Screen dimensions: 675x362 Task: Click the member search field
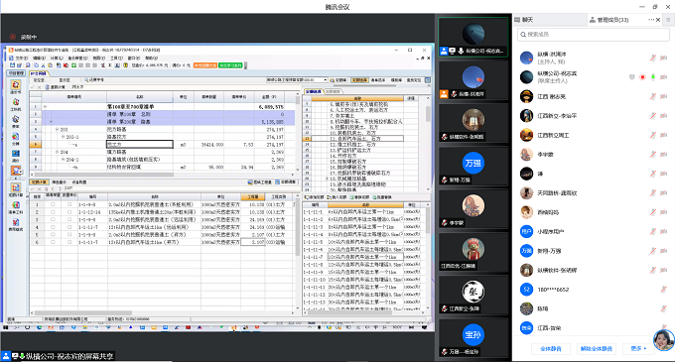[594, 35]
